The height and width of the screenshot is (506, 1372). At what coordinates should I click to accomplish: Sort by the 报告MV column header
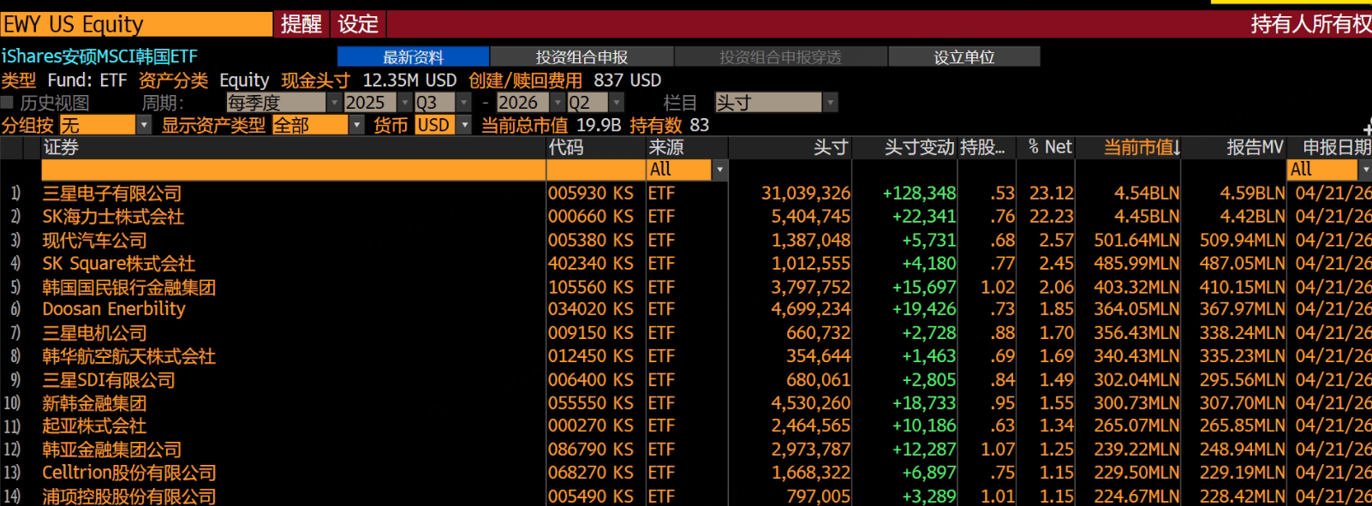click(1235, 147)
